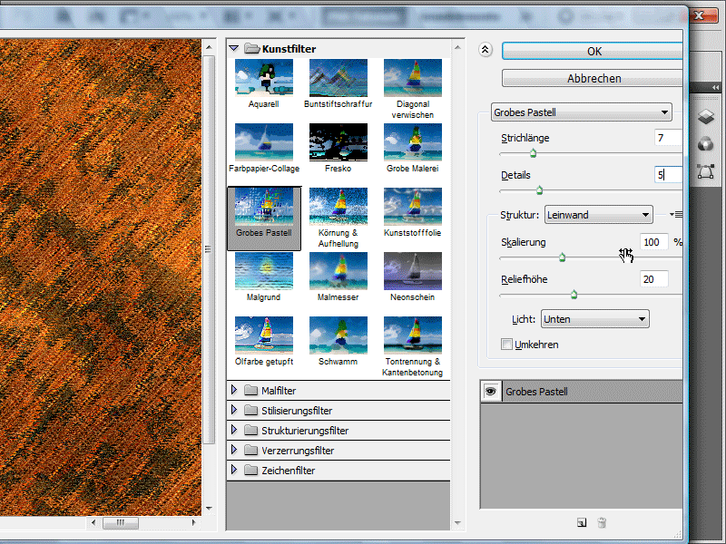Expand the Verzerrungsfilter folder

click(234, 450)
